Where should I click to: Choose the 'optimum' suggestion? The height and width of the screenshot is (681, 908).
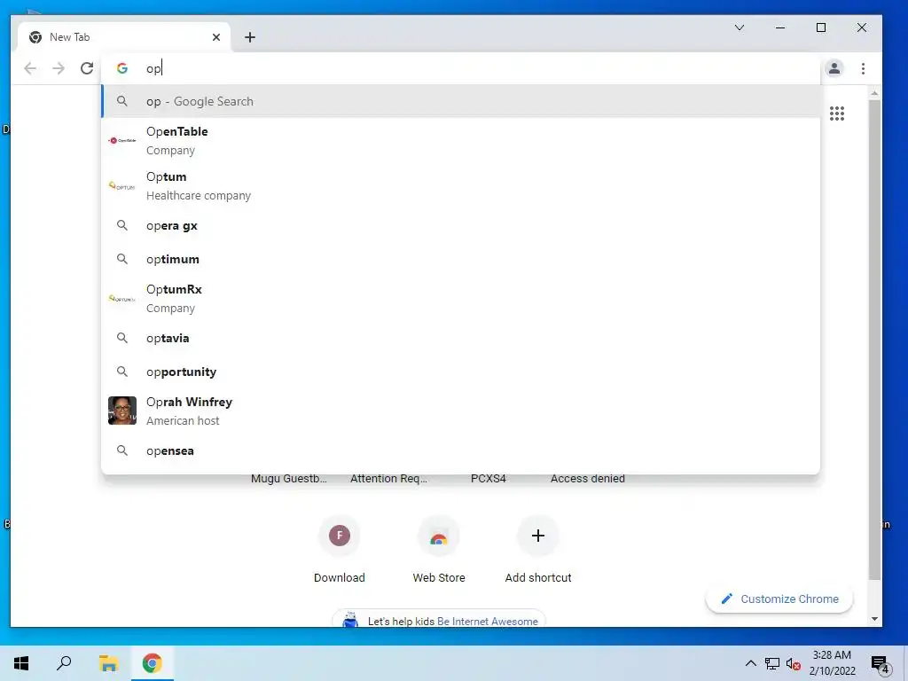tap(460, 260)
